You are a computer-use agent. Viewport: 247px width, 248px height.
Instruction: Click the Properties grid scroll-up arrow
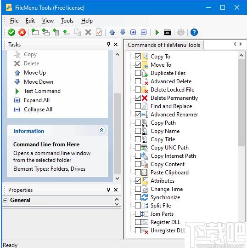tap(117, 199)
